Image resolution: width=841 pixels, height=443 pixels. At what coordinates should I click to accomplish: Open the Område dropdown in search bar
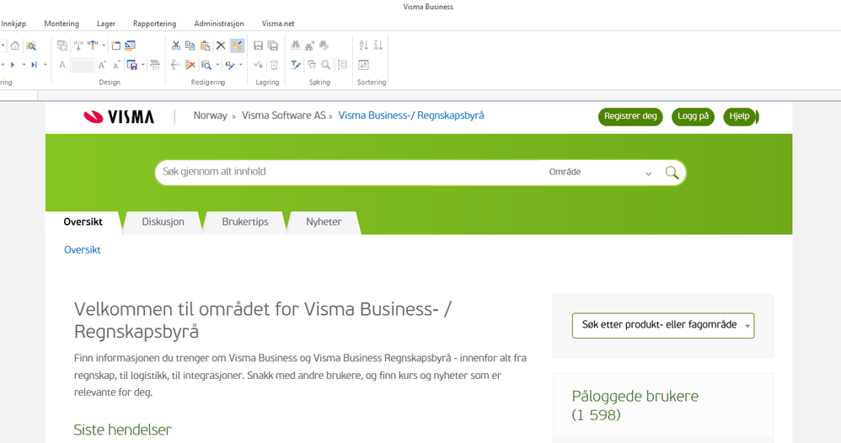pos(600,173)
